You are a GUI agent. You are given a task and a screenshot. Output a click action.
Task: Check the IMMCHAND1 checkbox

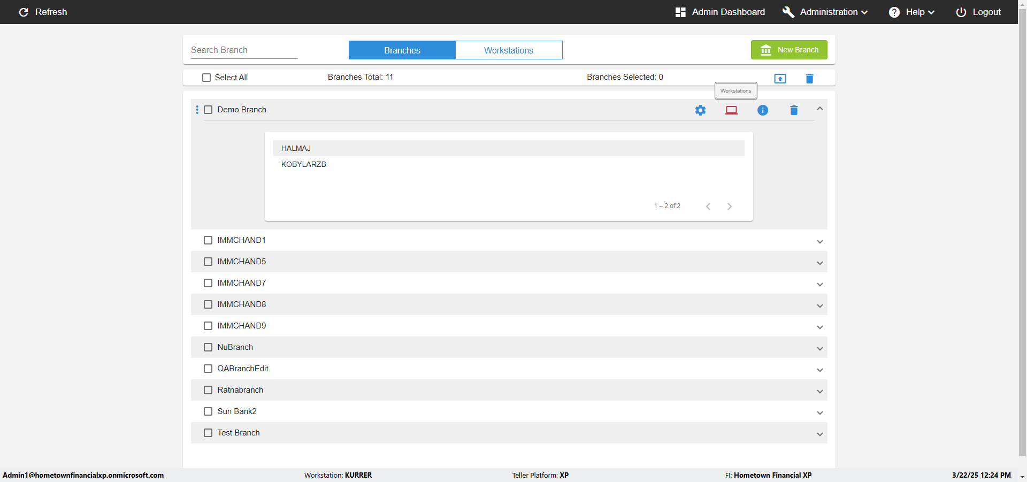click(208, 240)
